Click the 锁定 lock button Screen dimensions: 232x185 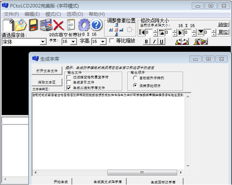[223, 25]
